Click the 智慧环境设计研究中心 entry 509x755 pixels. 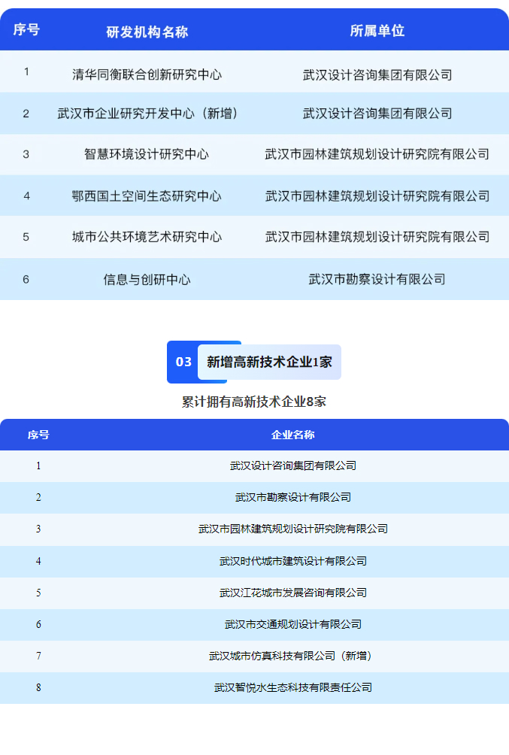coord(147,154)
